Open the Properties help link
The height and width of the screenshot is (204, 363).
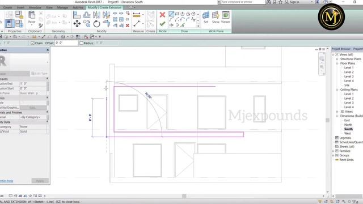[x=6, y=181]
